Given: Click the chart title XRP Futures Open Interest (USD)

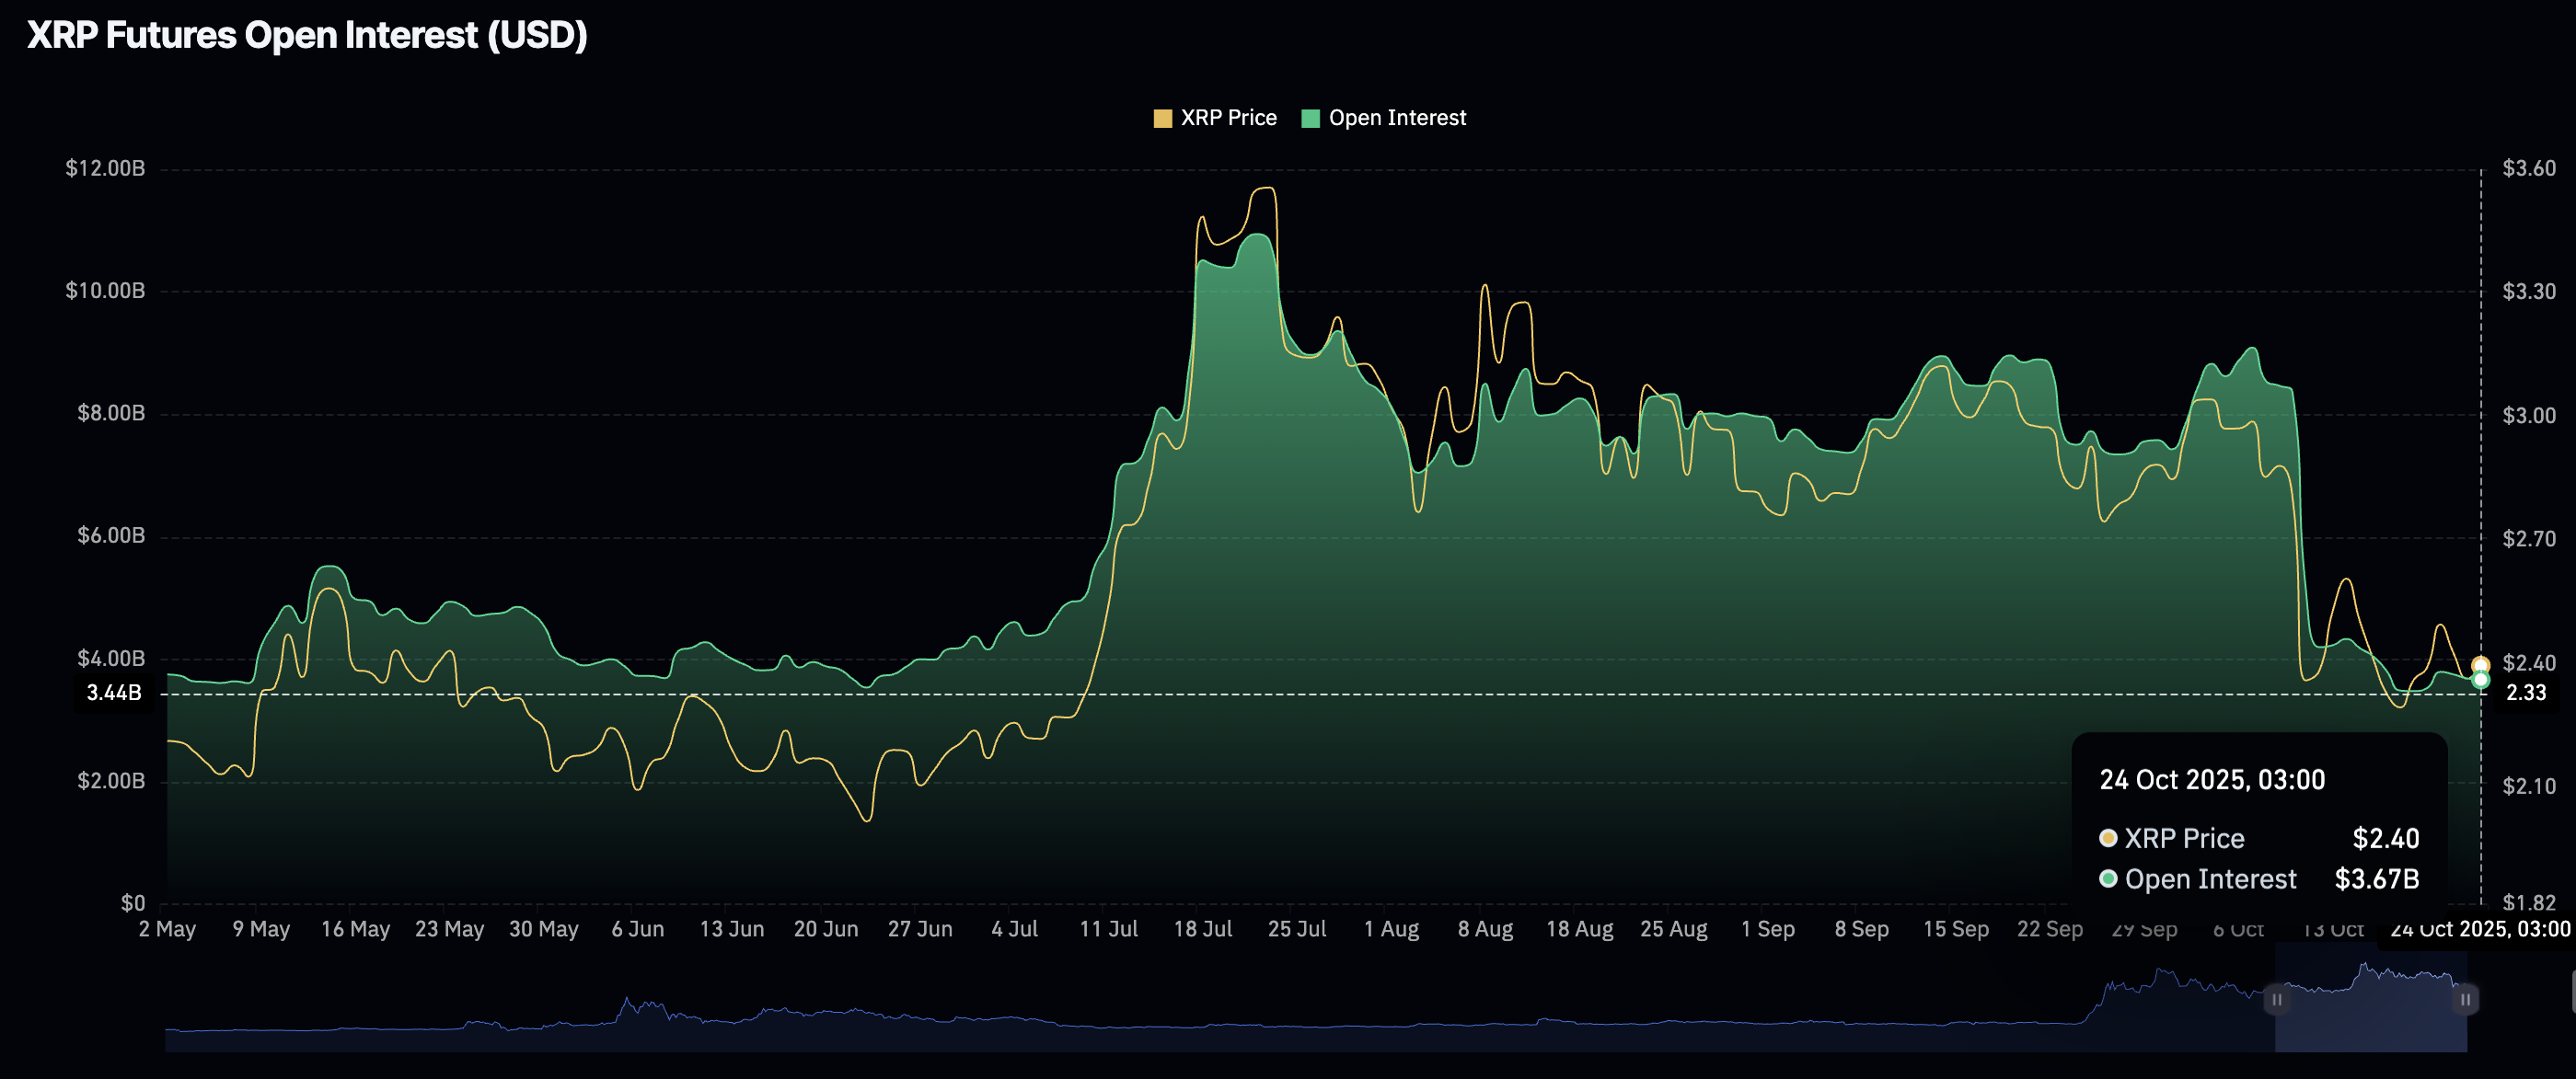Looking at the screenshot, I should tap(307, 36).
